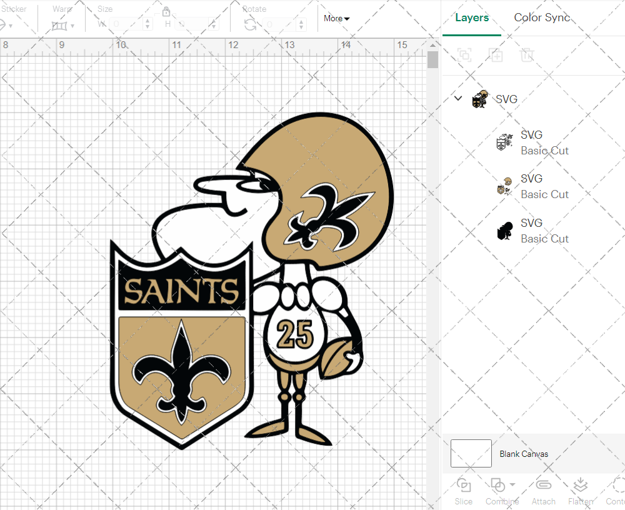
Task: Click the Slice tool icon
Action: (464, 486)
